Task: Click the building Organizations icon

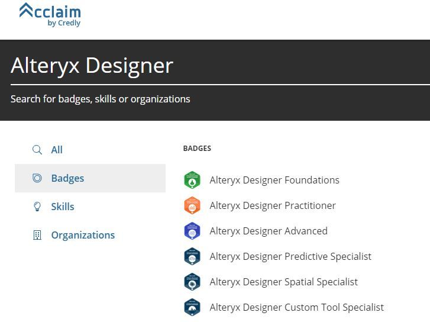Action: pos(37,235)
